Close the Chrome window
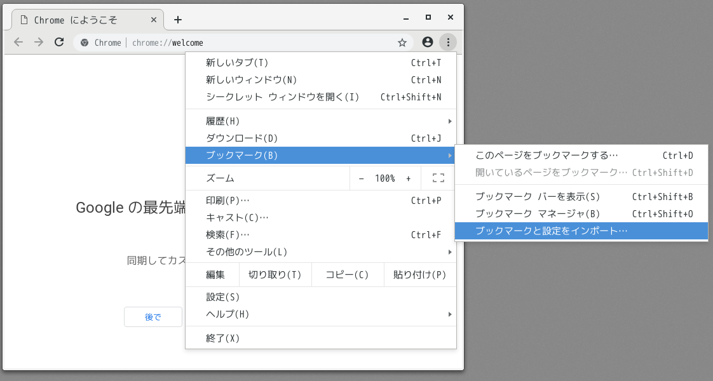Screen dimensions: 713x381 450,17
